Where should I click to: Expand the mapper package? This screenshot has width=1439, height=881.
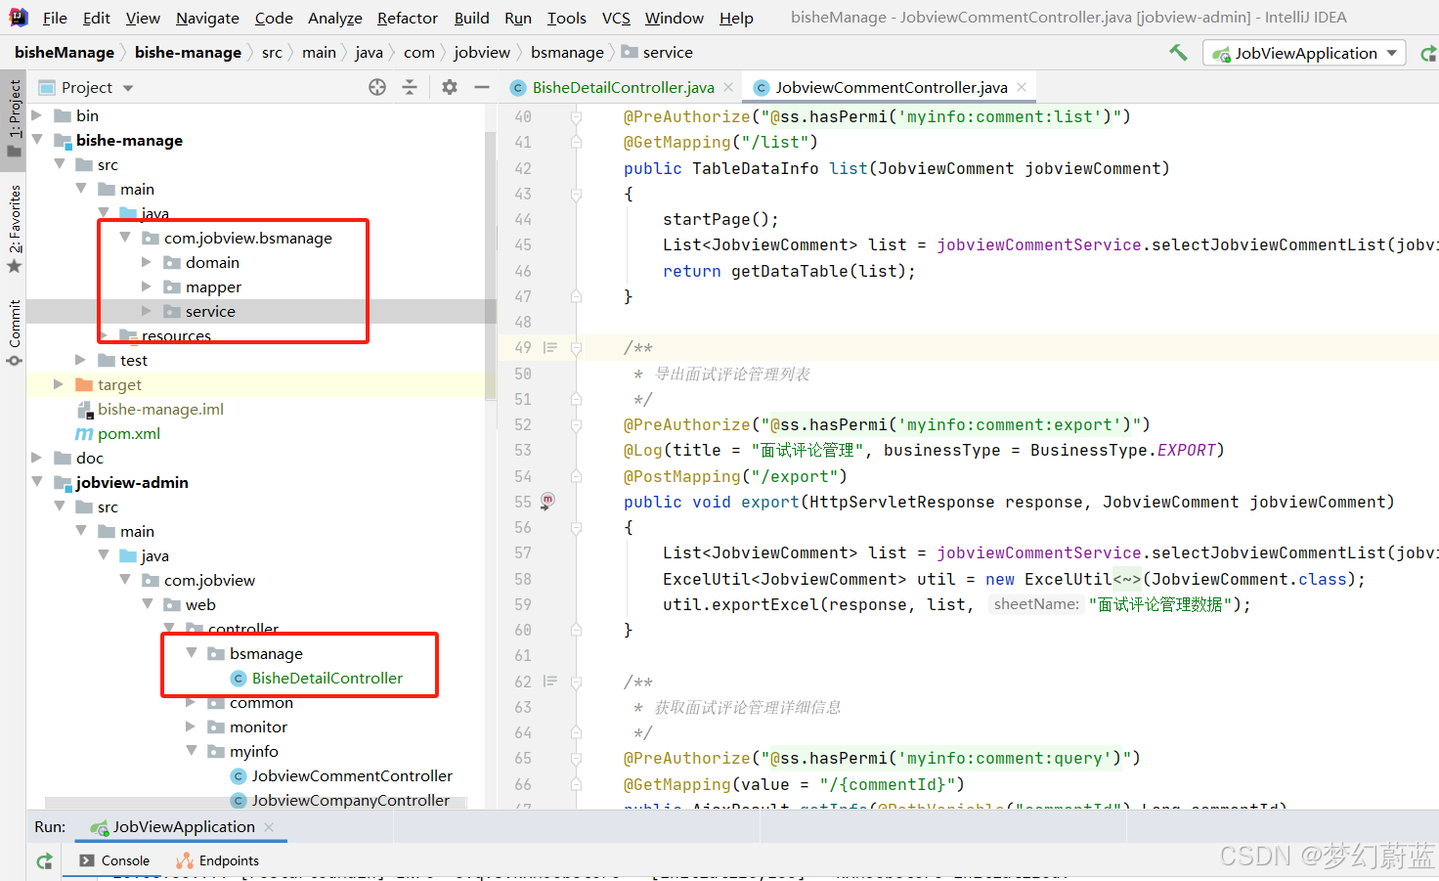[147, 286]
